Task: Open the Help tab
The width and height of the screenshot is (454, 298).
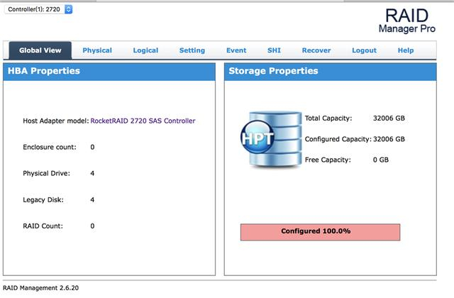Action: coord(405,50)
